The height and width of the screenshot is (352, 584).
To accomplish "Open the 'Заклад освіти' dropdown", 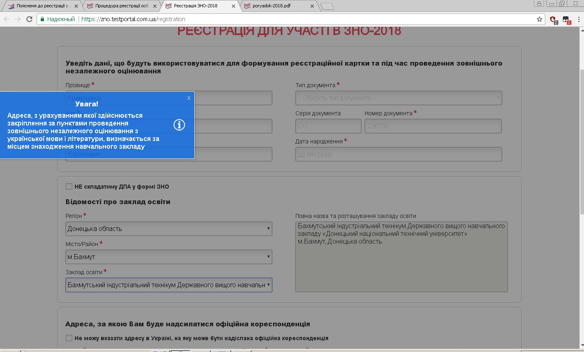I will pos(169,285).
